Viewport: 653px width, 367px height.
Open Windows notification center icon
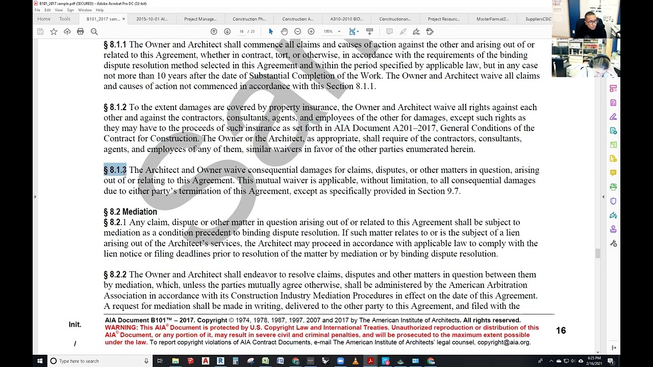(x=611, y=361)
